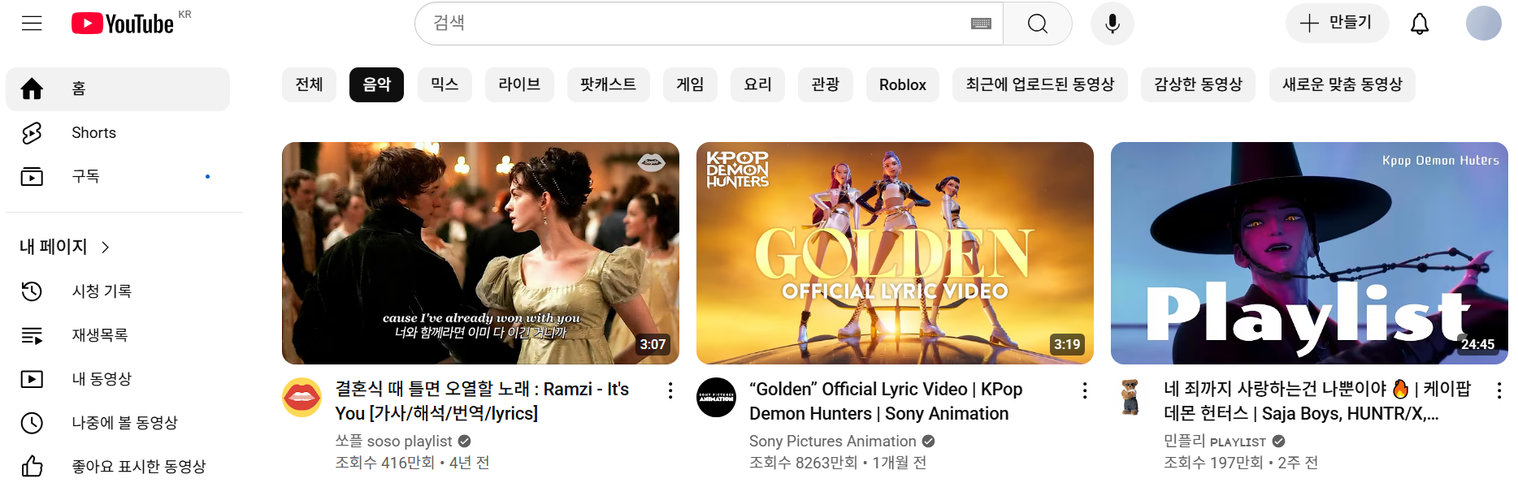Select the 전체 filter chip

(x=309, y=84)
